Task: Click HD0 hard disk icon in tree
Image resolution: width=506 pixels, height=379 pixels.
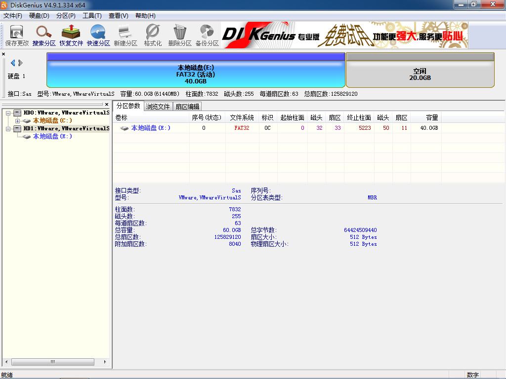Action: click(x=17, y=113)
